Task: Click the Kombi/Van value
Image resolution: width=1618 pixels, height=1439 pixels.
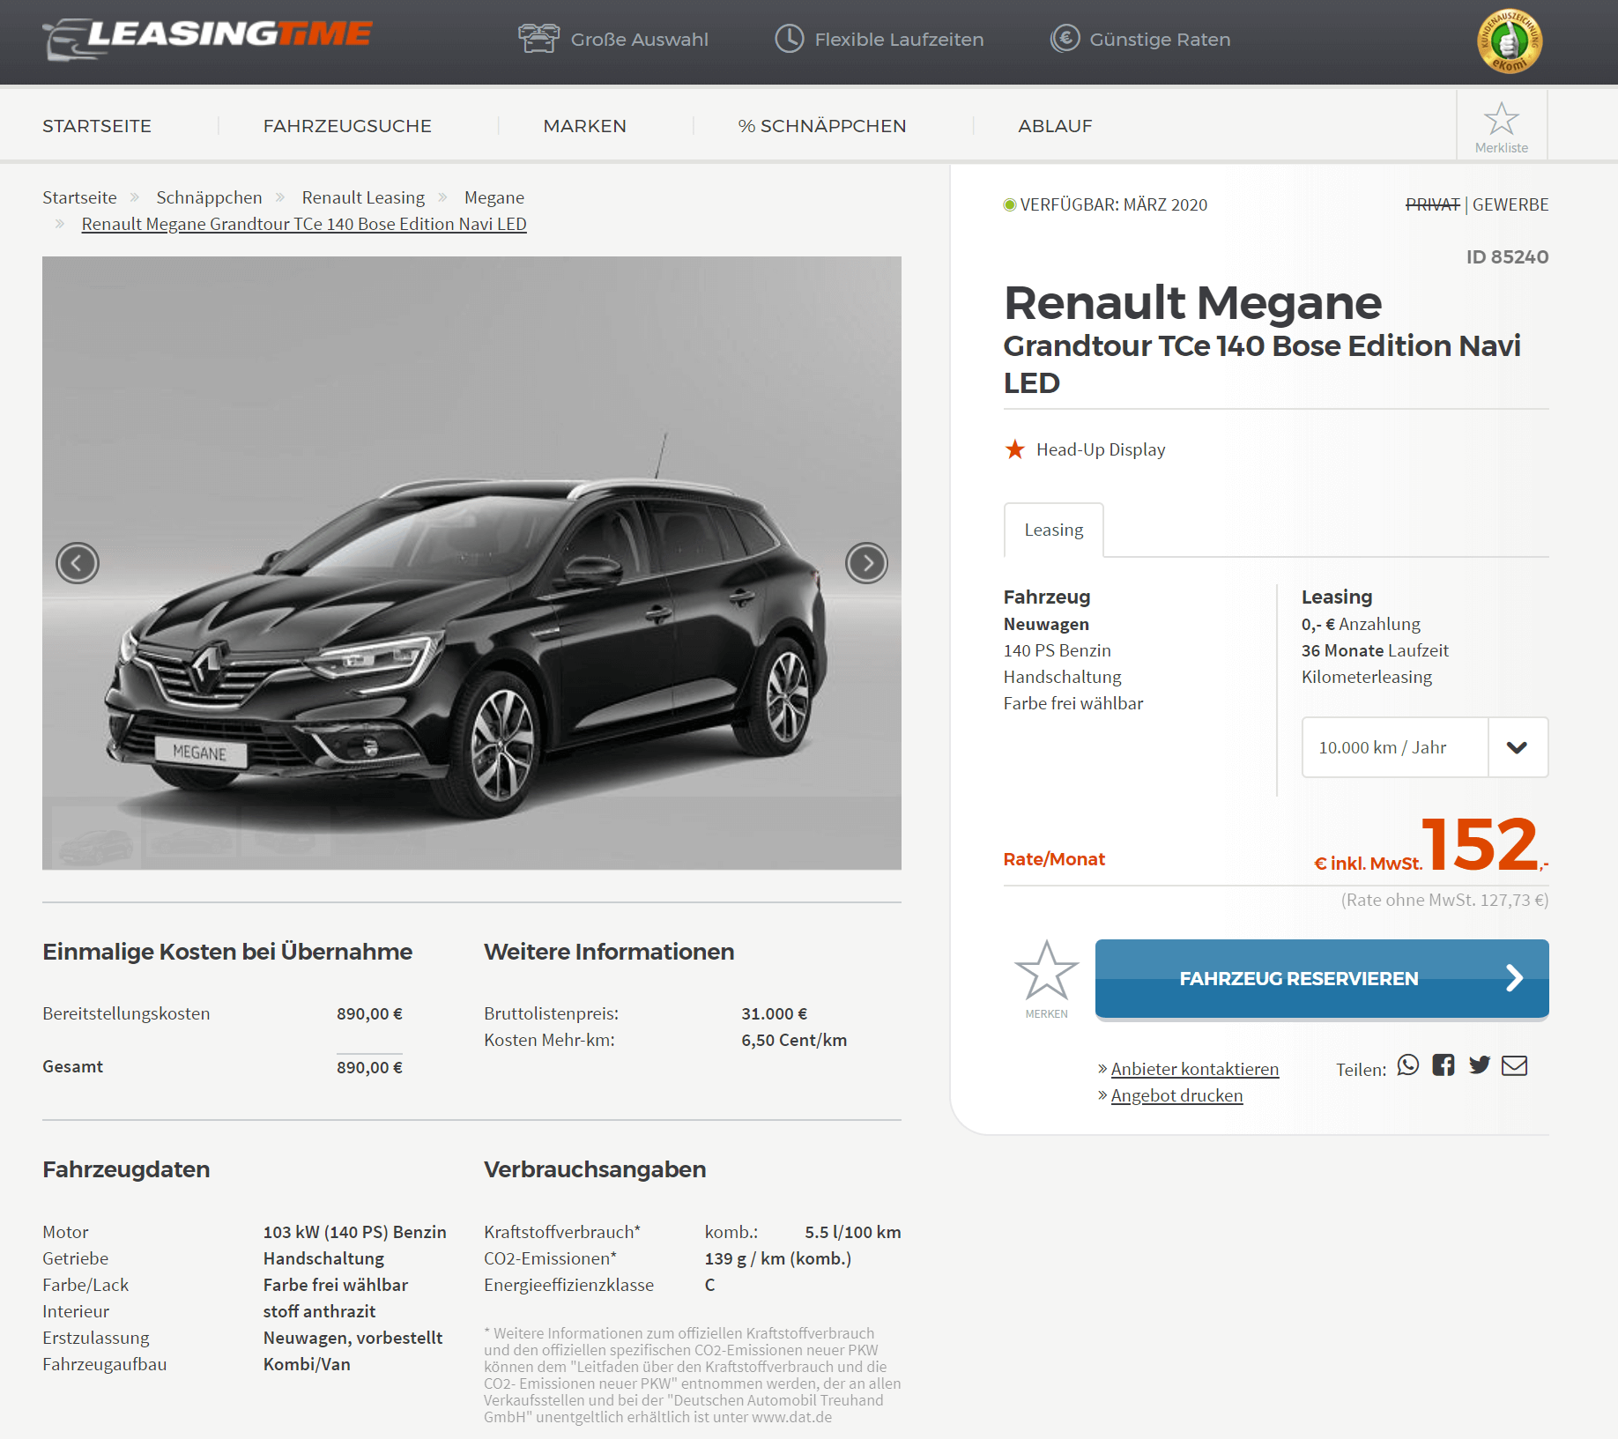Action: (307, 1364)
